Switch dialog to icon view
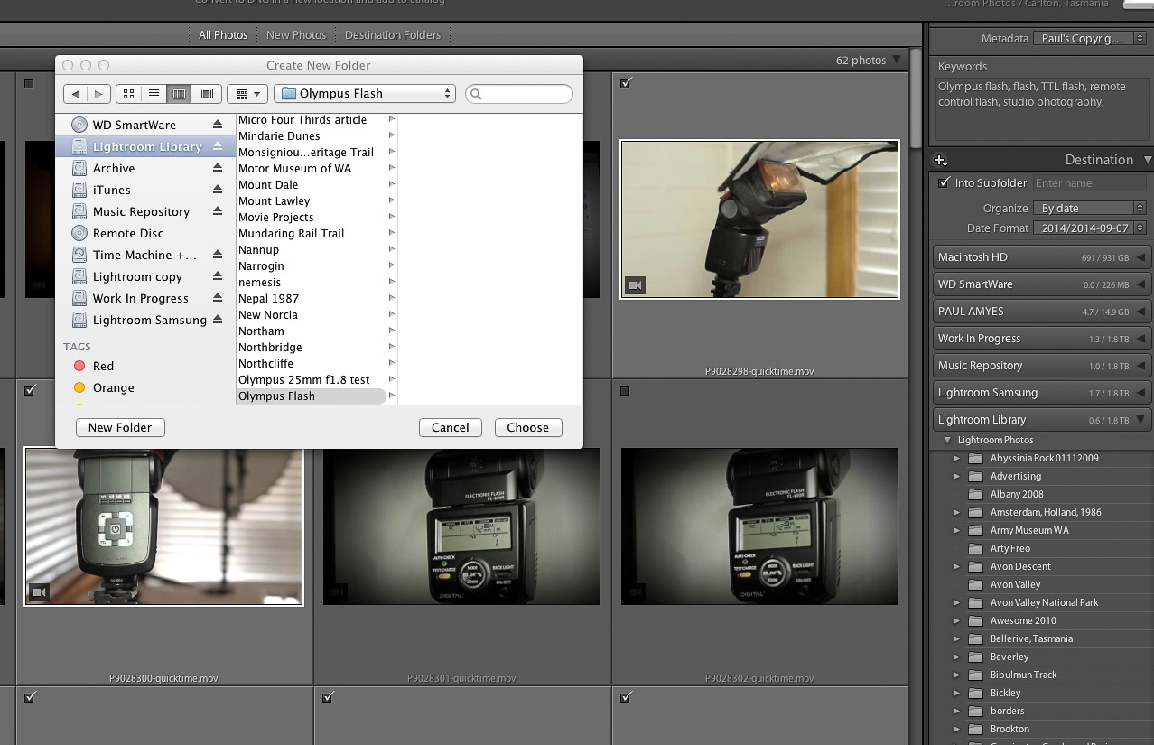Viewport: 1154px width, 745px height. pyautogui.click(x=128, y=94)
